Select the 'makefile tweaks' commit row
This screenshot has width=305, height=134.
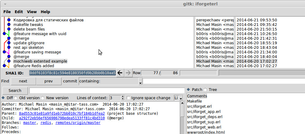[28, 25]
